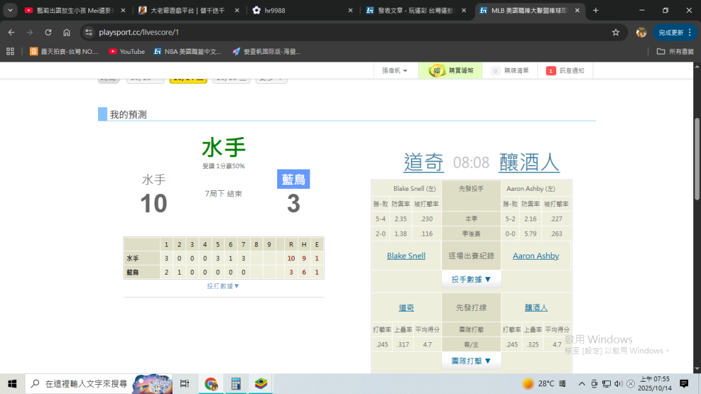Go to browser home page icon
Image resolution: width=701 pixels, height=394 pixels.
click(x=67, y=32)
